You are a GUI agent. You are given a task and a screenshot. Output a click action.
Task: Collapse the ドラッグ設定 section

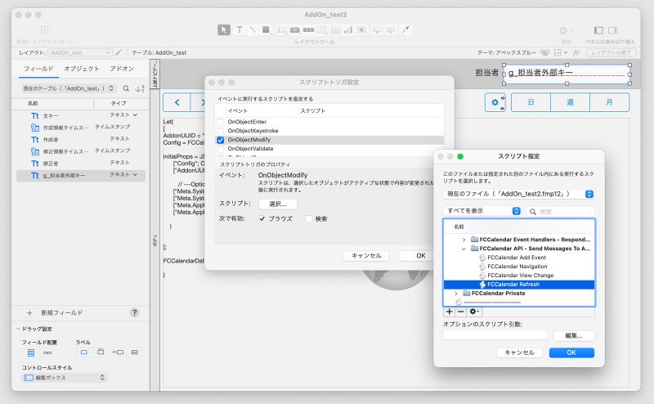(18, 329)
